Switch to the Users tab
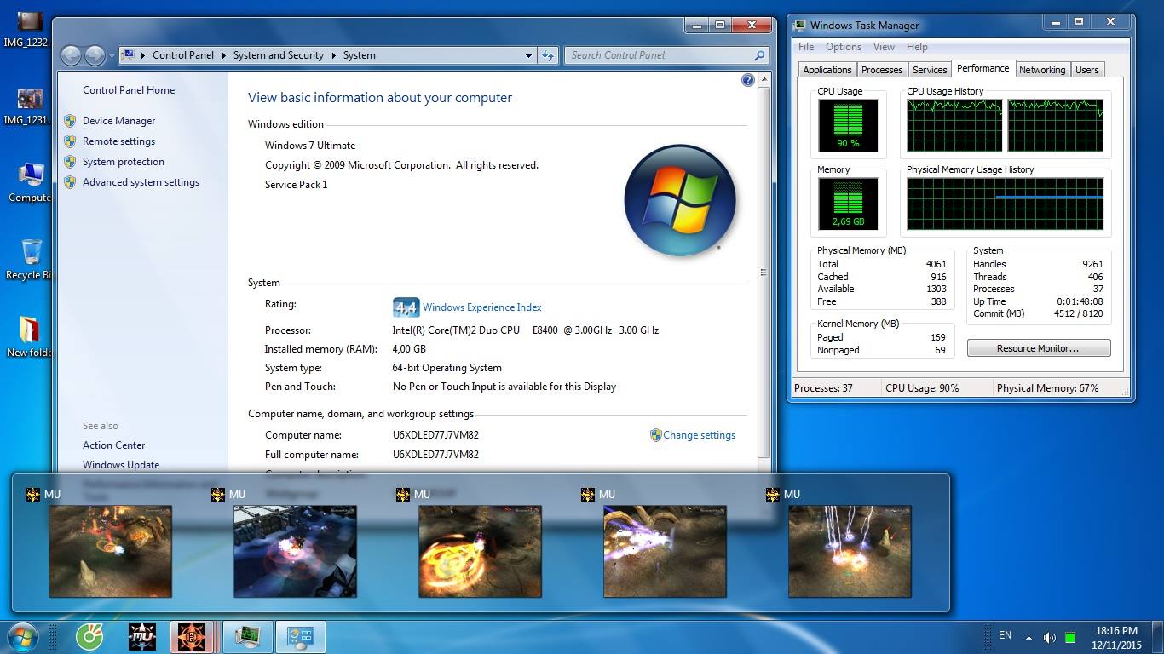Screen dimensions: 1164x654 click(x=1086, y=70)
